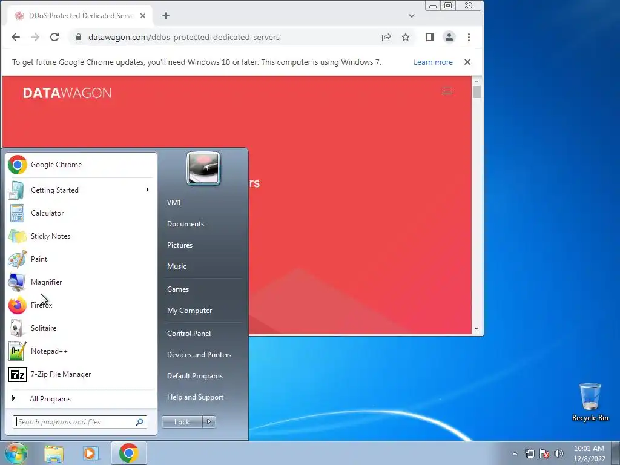
Task: Click Show desktop button at taskbar end
Action: coord(616,453)
